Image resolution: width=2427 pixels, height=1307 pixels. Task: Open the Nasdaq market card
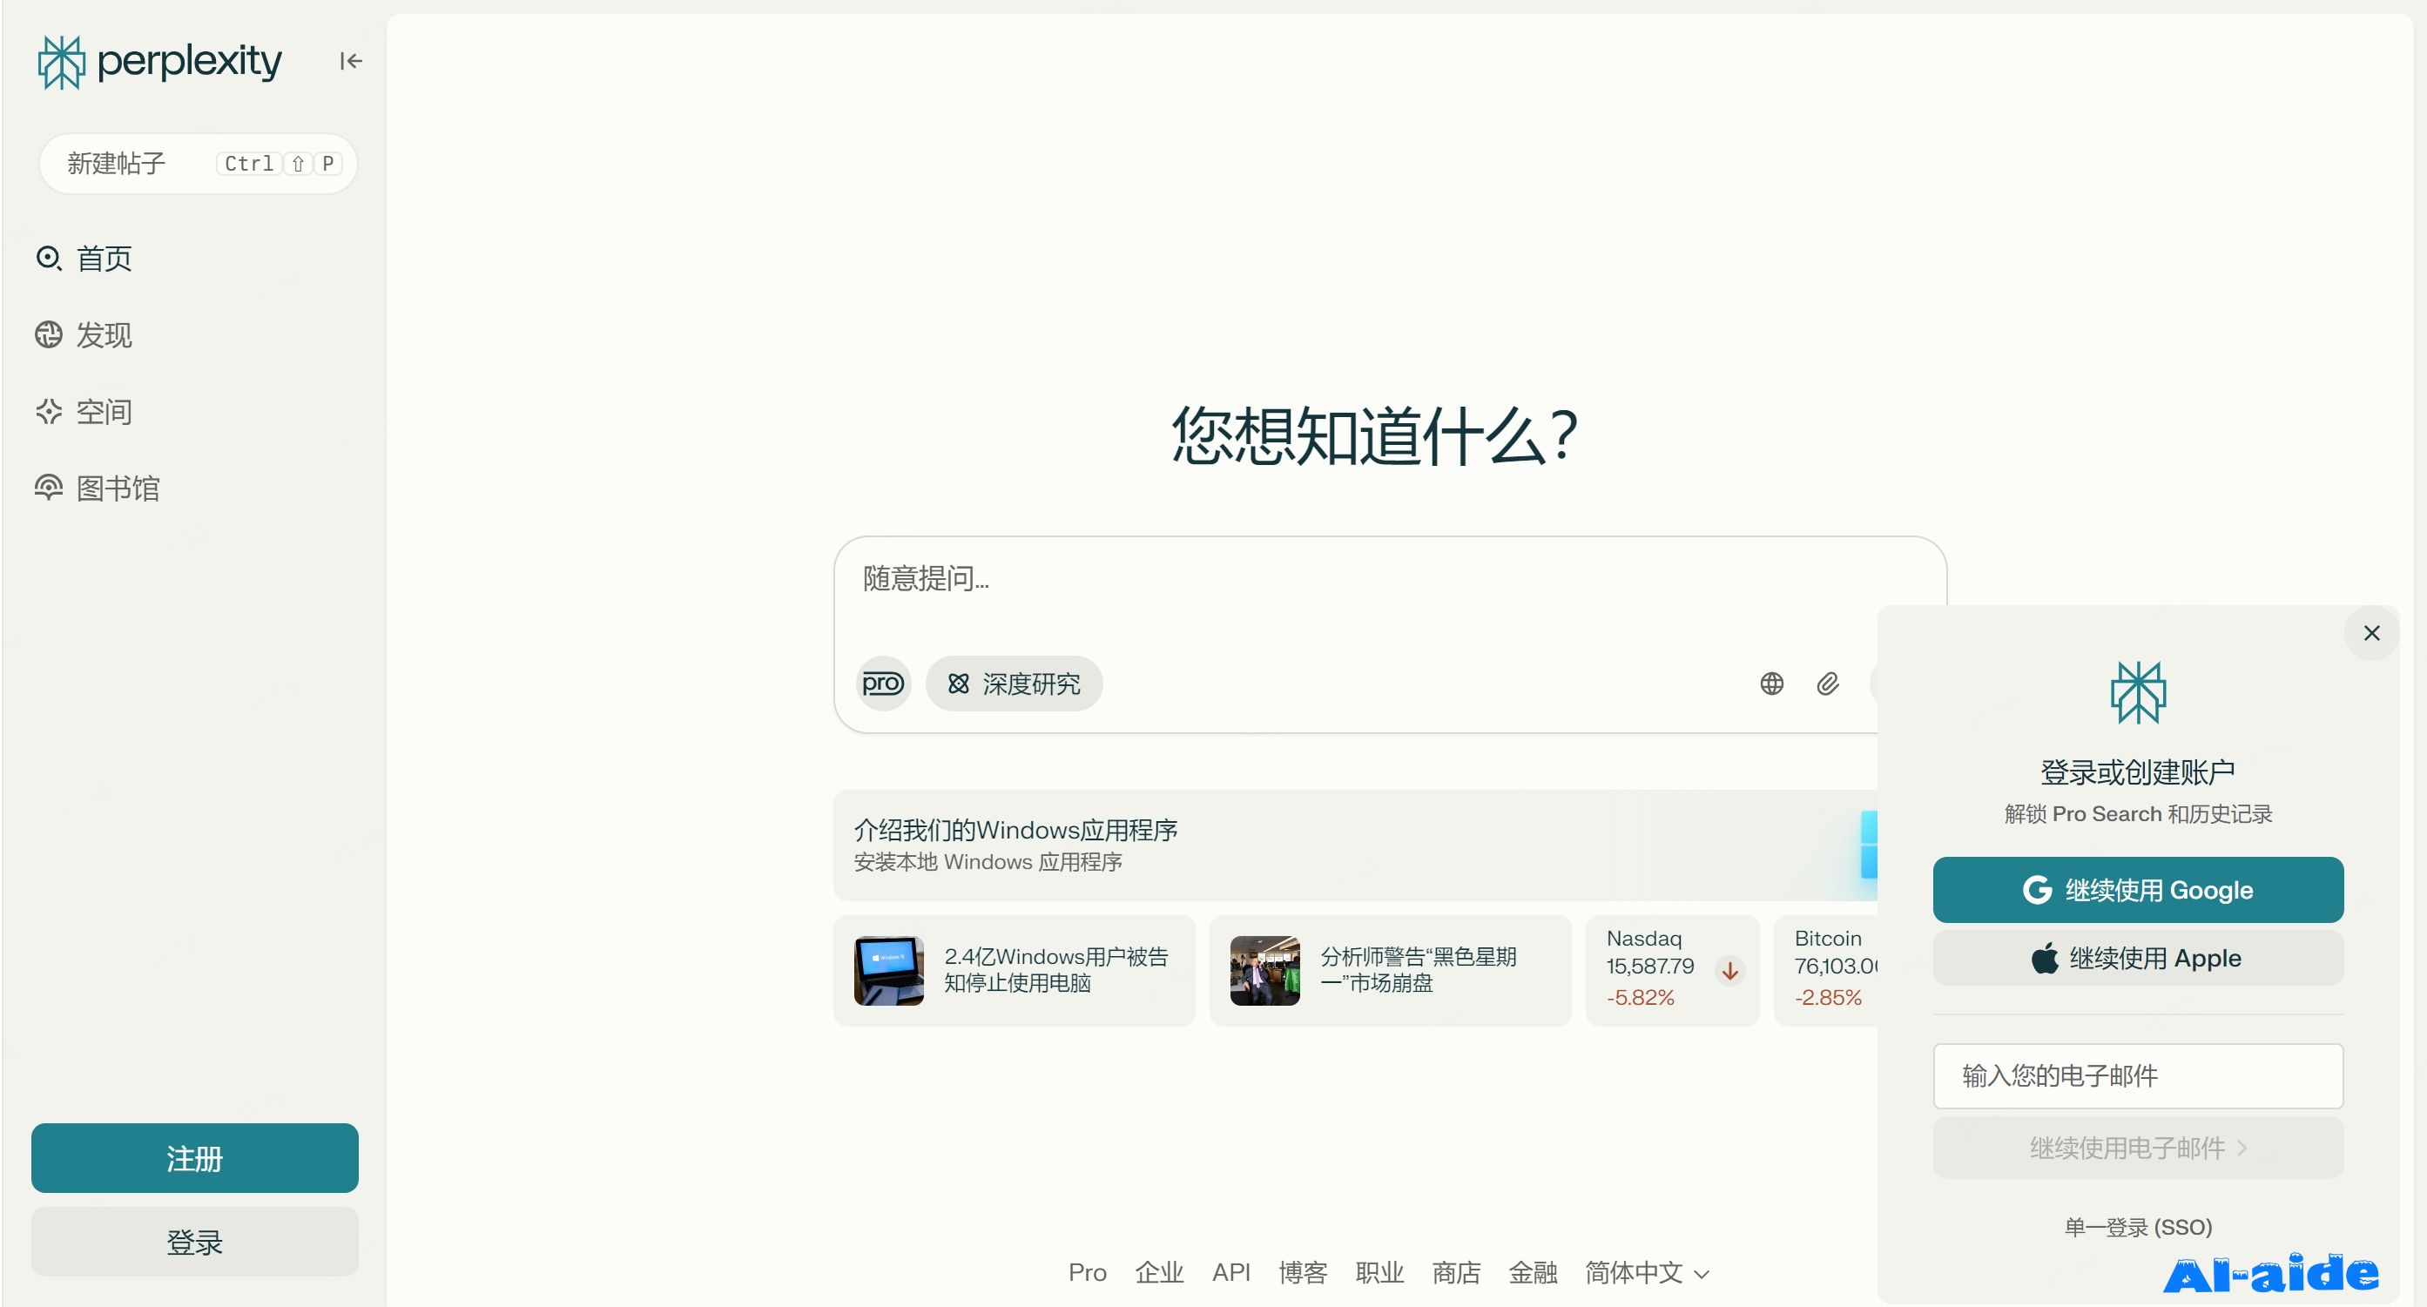[1672, 971]
